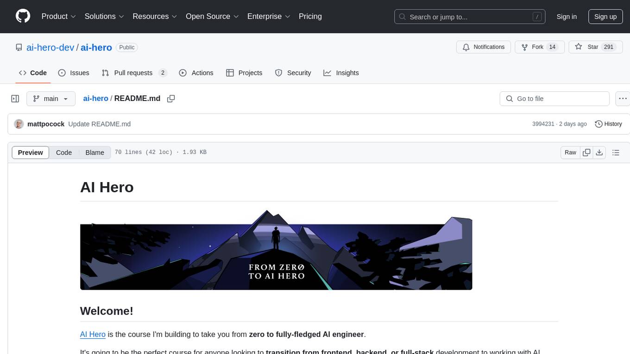Click the Sign up button

(605, 17)
